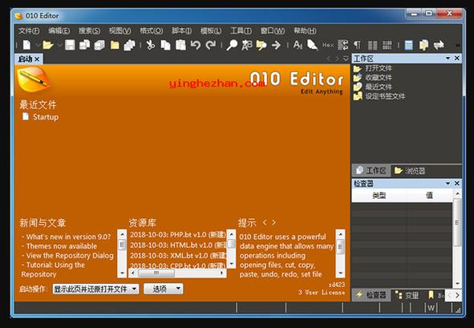The image size is (474, 328).
Task: Switch to the 浏览器 tab in workspace panel
Action: tap(410, 171)
